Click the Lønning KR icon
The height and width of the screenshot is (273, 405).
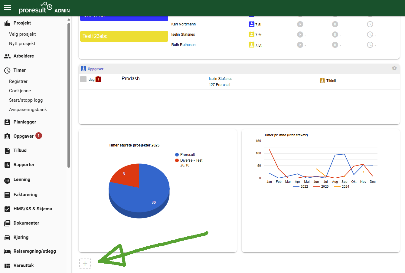tap(7, 181)
